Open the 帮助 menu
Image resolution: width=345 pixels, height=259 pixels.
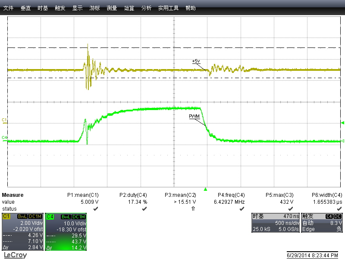[x=191, y=8]
